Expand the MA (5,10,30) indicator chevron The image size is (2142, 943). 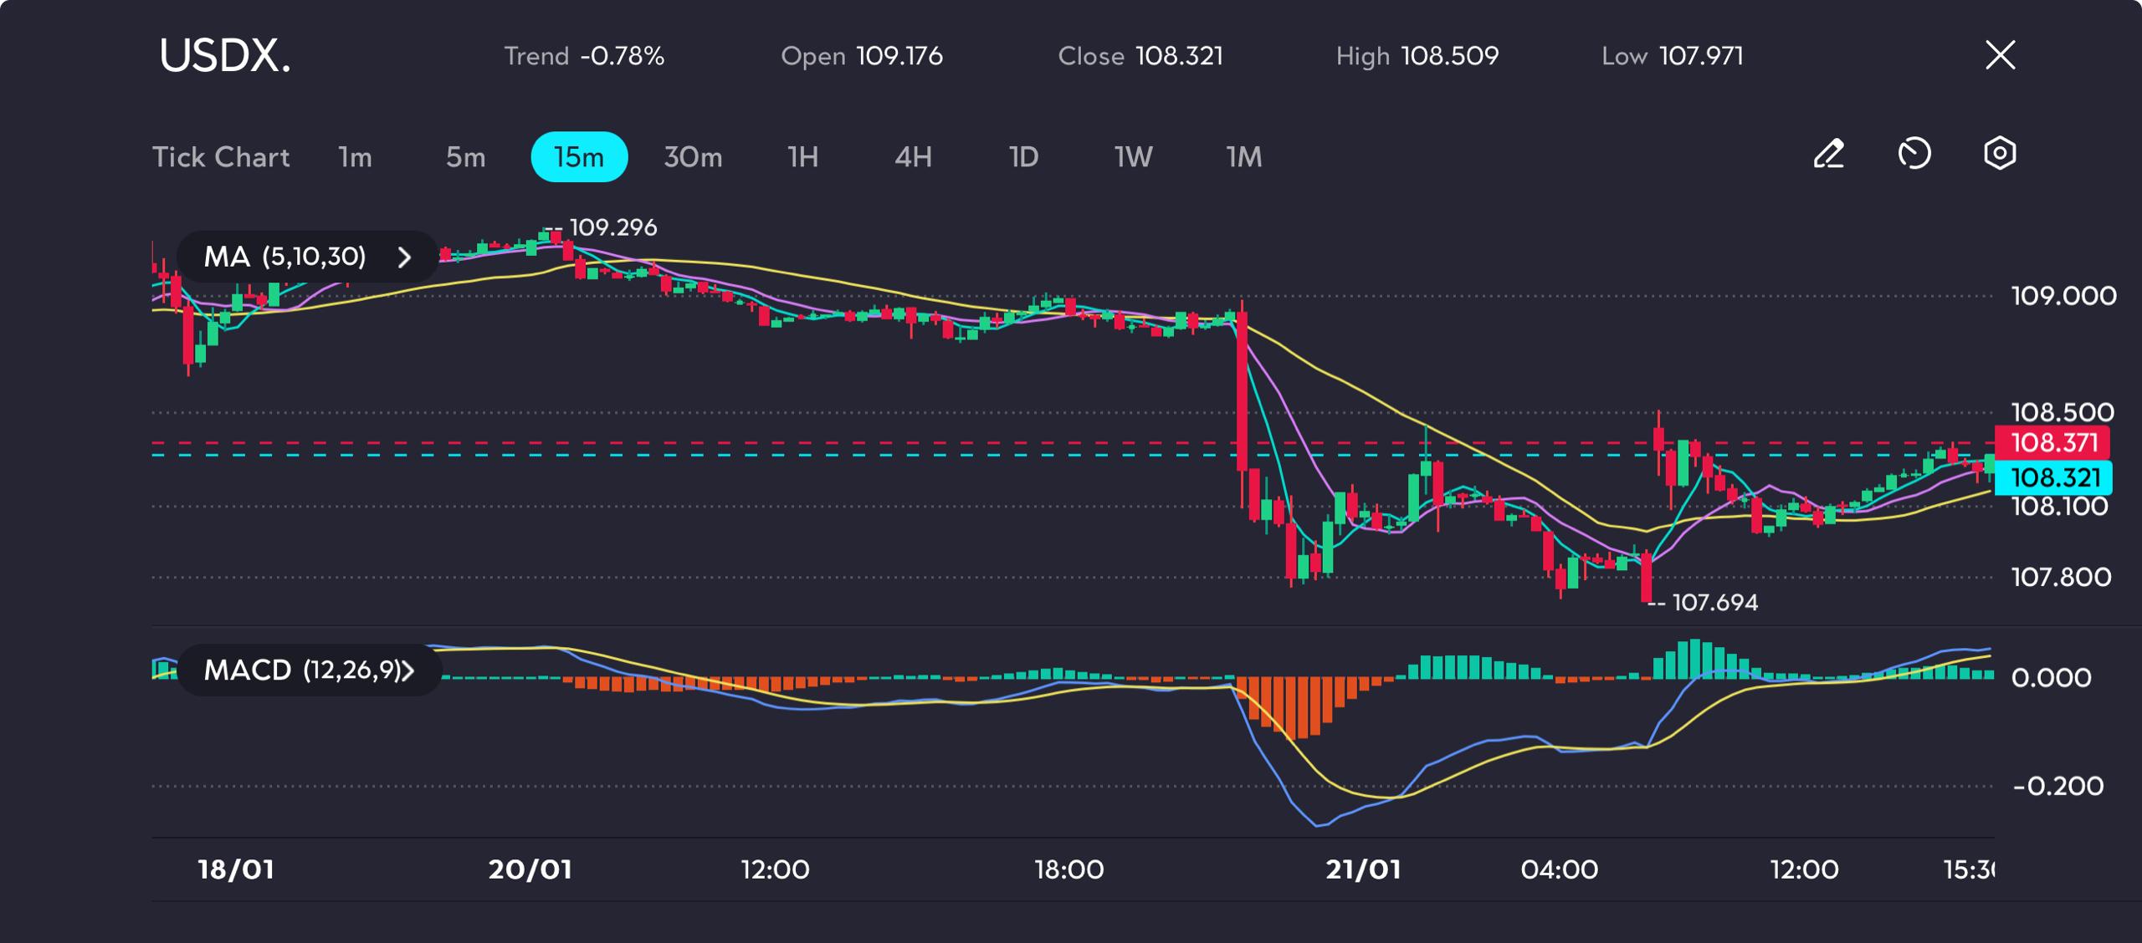click(405, 257)
